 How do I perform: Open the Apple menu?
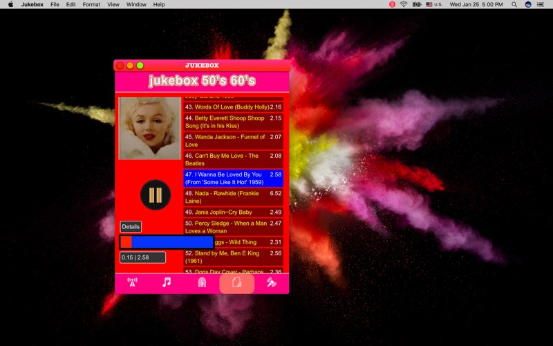click(10, 5)
